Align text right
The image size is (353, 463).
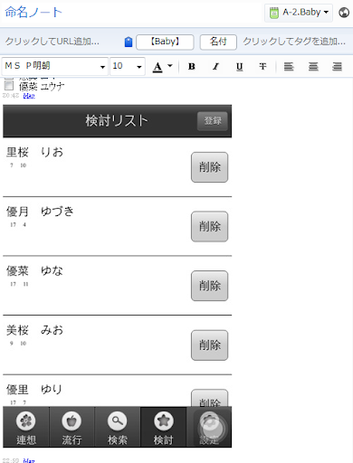pos(337,66)
